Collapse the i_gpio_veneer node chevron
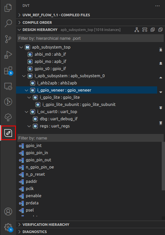 coord(26,90)
